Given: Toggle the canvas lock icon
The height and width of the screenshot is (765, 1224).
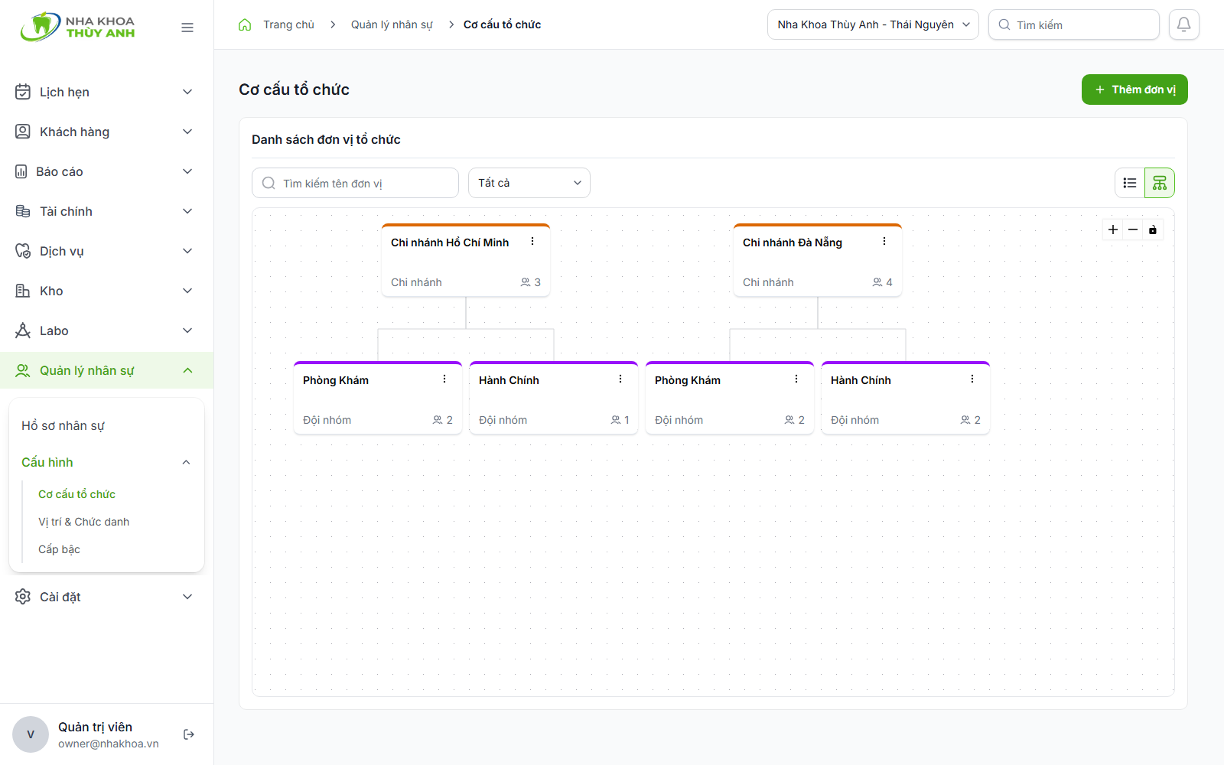Looking at the screenshot, I should click(x=1153, y=229).
